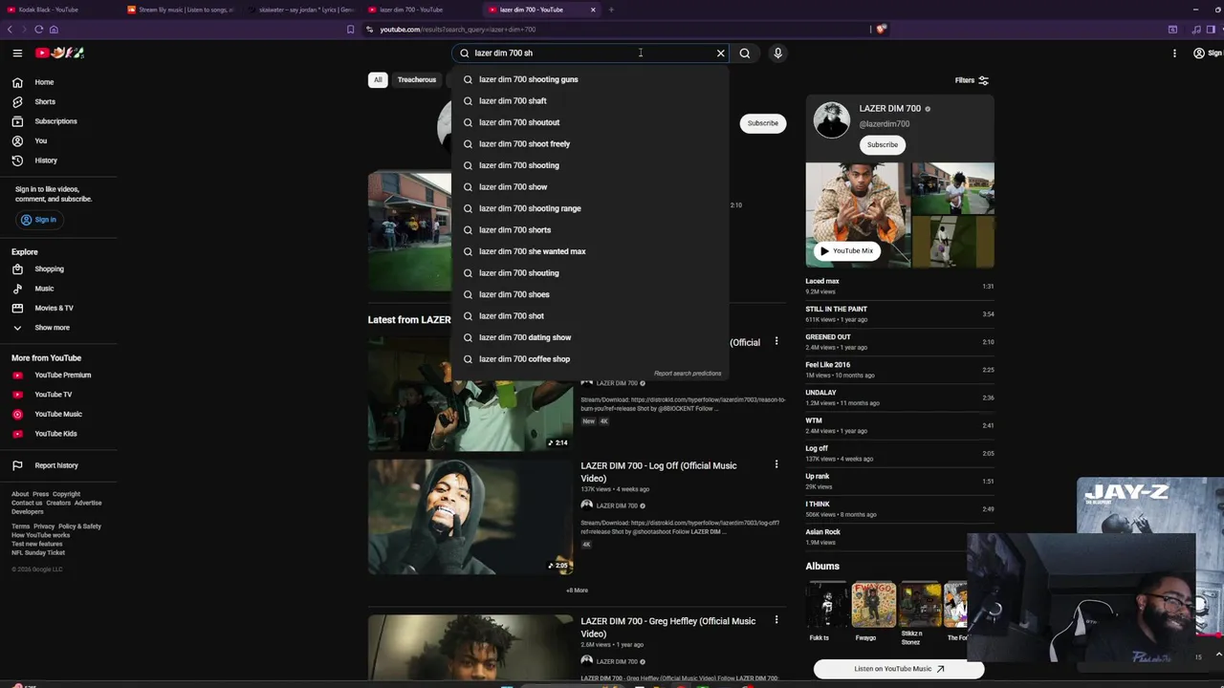Expand the +8 More videos link
Screen dimensions: 1224x688
tap(577, 591)
